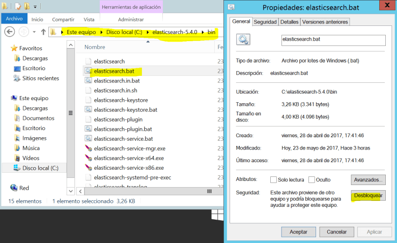Screen dimensions: 397x243
Task: Click the Música folder icon
Action: coord(17,148)
